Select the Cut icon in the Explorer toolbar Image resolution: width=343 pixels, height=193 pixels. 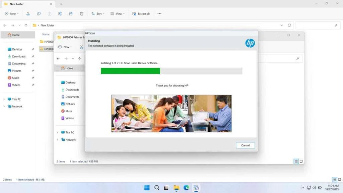point(28,14)
